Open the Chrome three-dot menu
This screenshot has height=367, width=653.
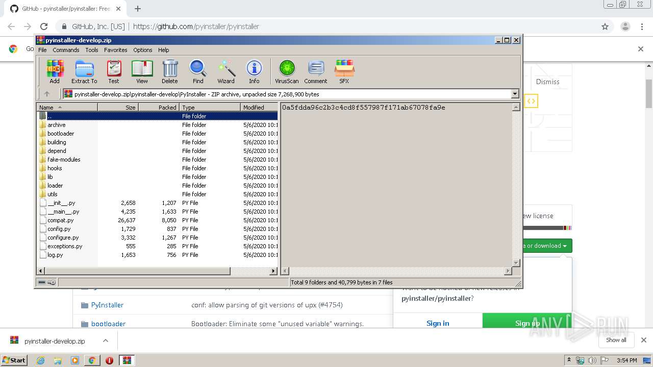(x=641, y=27)
